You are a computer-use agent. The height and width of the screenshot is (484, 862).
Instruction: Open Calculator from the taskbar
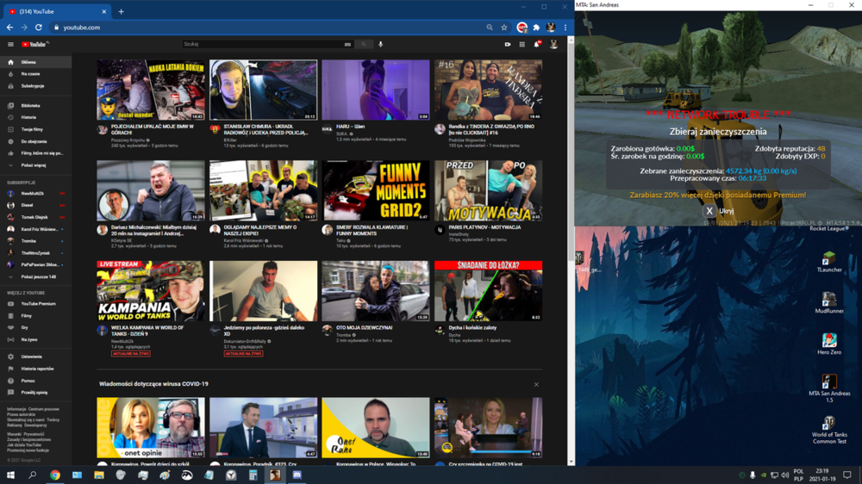[253, 475]
